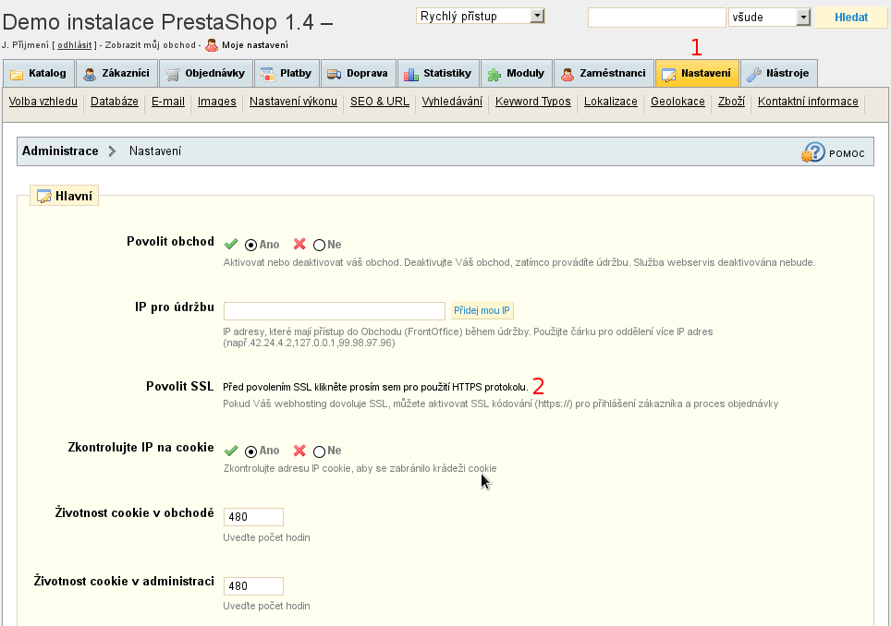Click the Platby credit card icon
This screenshot has width=891, height=626.
click(268, 74)
